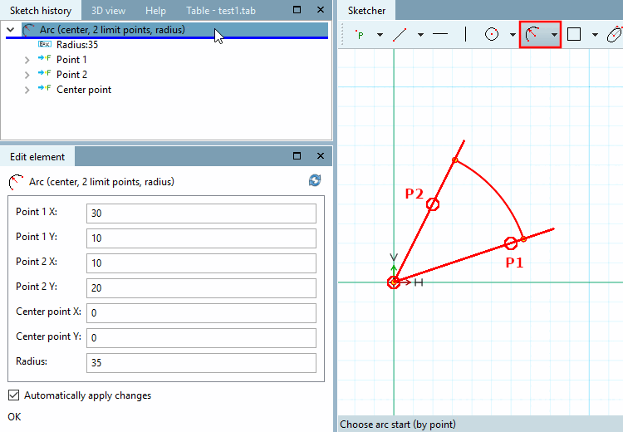Click the P2 point marker on sketch

(x=433, y=204)
